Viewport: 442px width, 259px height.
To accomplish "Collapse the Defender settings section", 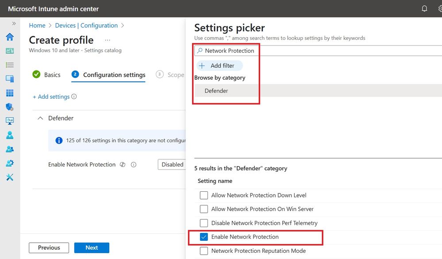I will [40, 118].
